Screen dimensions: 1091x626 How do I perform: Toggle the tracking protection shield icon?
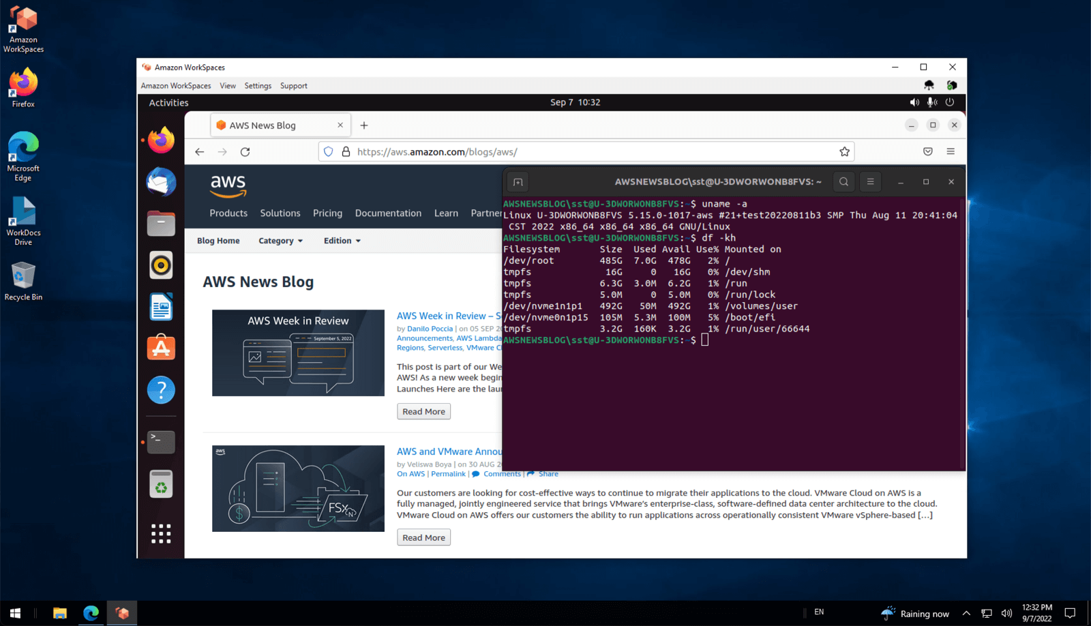(x=329, y=151)
